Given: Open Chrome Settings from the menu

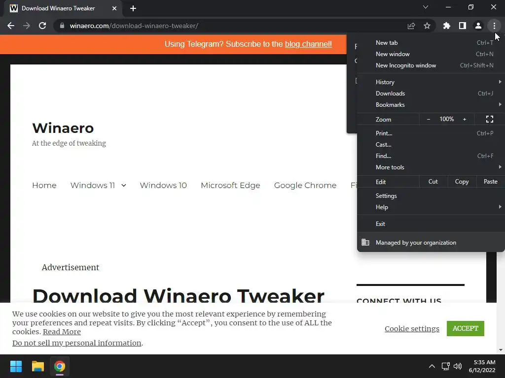Looking at the screenshot, I should coord(431,196).
